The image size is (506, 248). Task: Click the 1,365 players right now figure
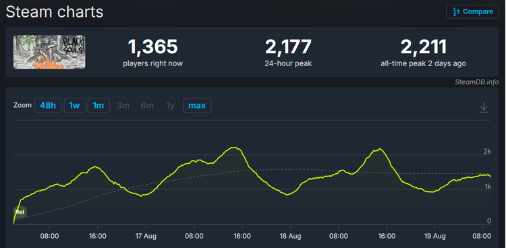[x=152, y=46]
